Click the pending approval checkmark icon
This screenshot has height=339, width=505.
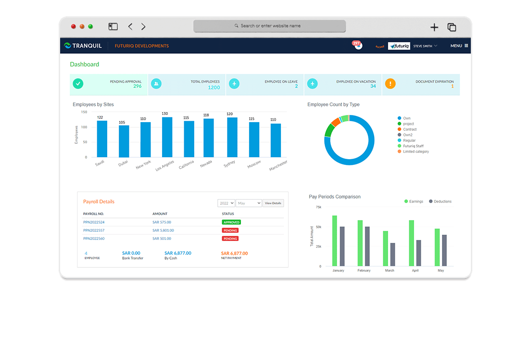78,84
